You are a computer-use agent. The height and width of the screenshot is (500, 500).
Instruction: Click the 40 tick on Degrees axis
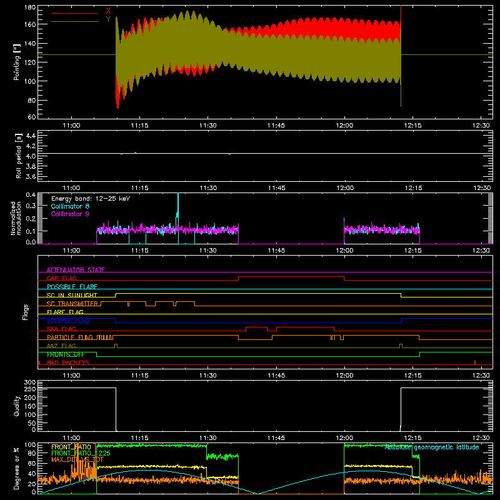[x=32, y=474]
